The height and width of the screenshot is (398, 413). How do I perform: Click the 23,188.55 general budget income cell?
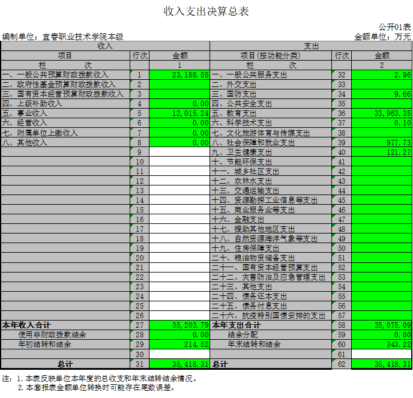click(179, 75)
